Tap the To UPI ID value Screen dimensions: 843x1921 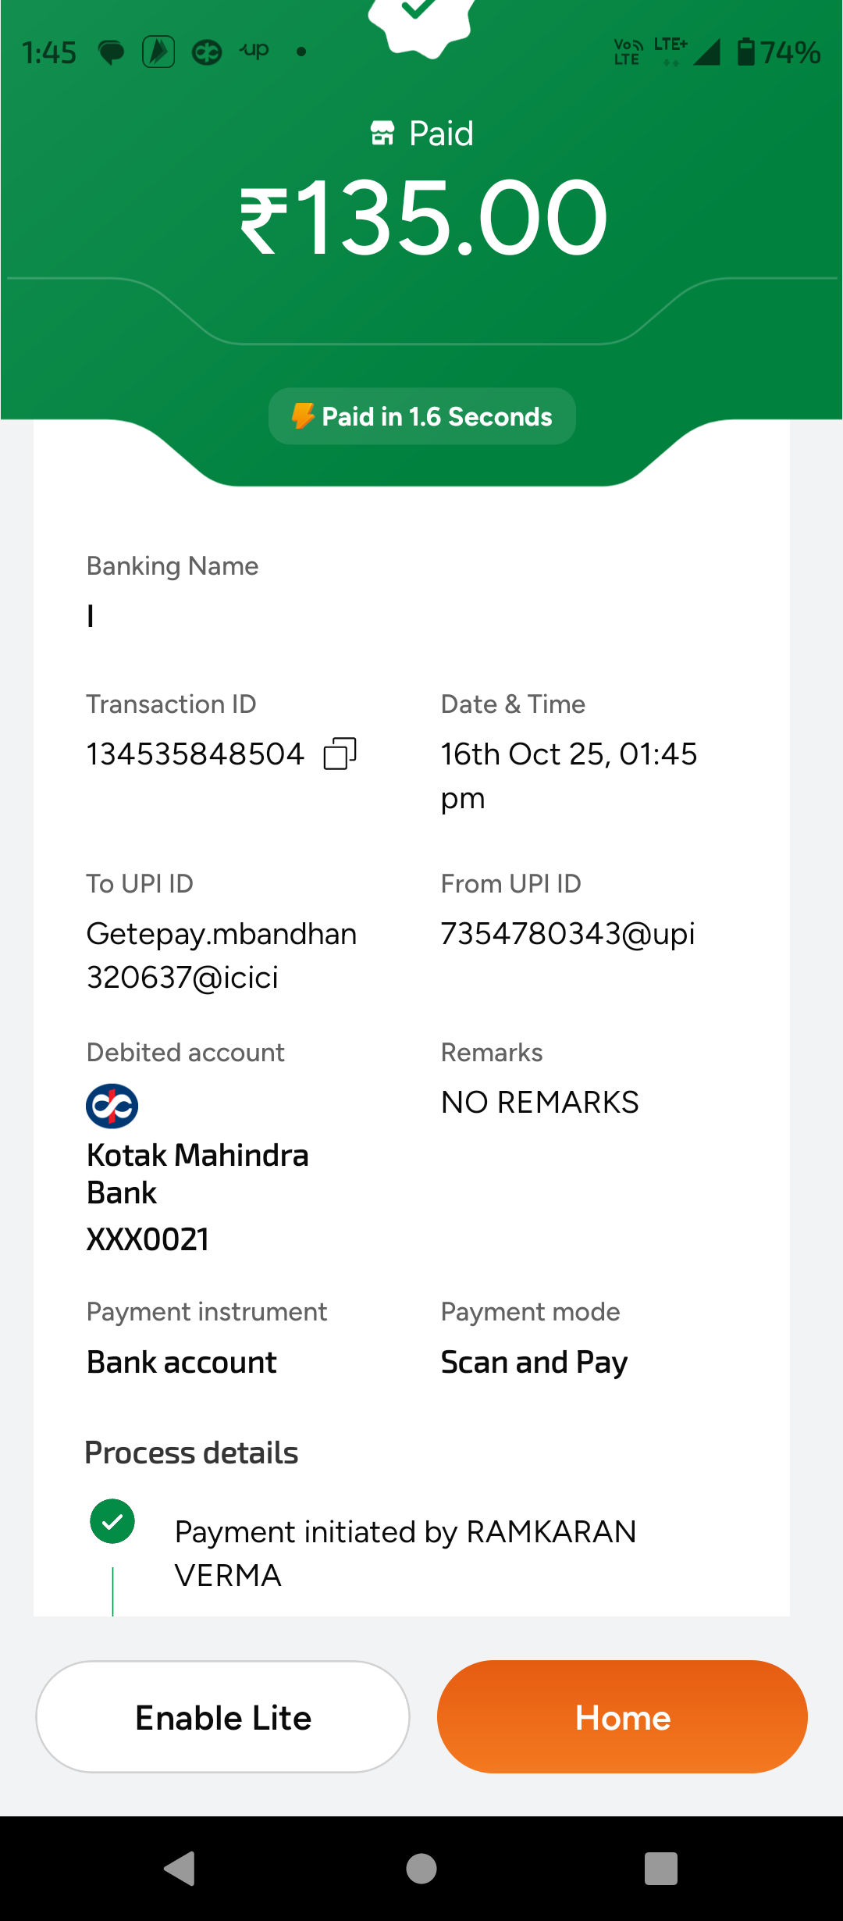pos(221,955)
